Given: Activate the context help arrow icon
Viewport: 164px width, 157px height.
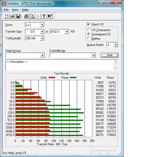Looking at the screenshot, I should point(50,16).
